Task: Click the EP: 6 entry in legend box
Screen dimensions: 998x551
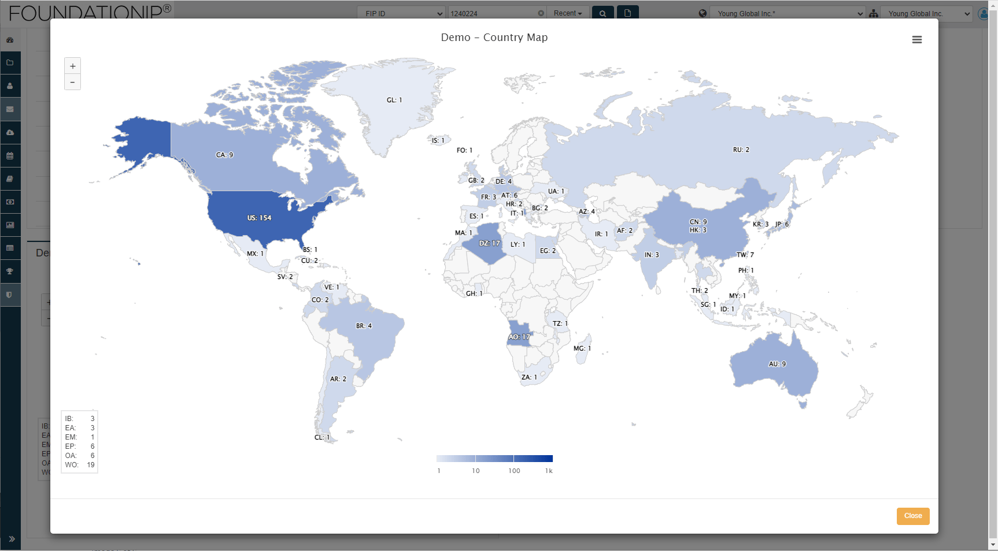Action: (x=80, y=446)
